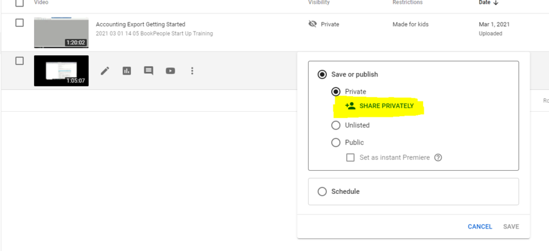Click the Visibility column header
The height and width of the screenshot is (251, 549).
click(x=319, y=3)
